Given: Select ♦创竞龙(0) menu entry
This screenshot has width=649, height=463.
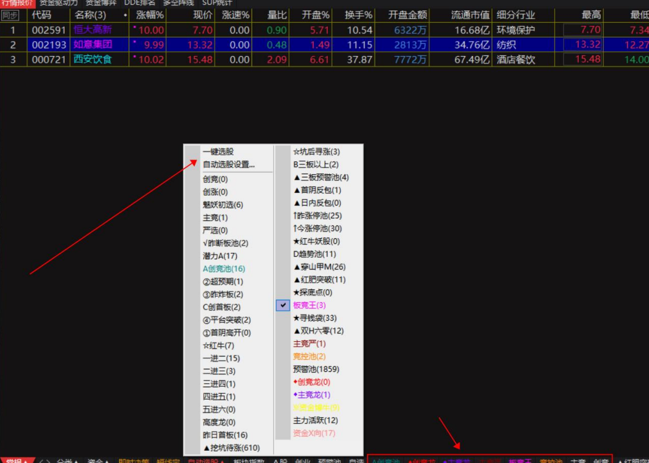Looking at the screenshot, I should click(x=311, y=382).
